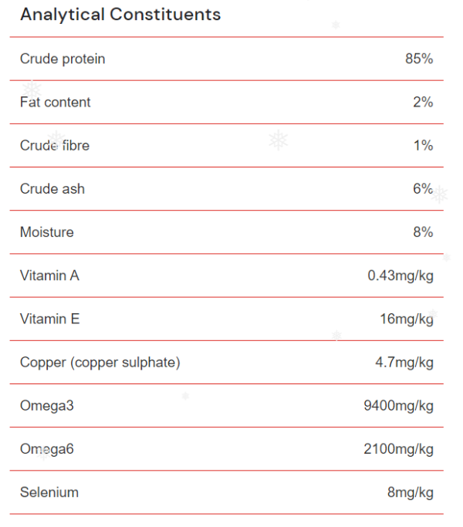Select the Vitamin E label
Image resolution: width=463 pixels, height=527 pixels.
tap(49, 319)
